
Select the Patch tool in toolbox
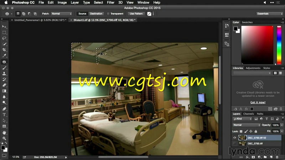4,62
